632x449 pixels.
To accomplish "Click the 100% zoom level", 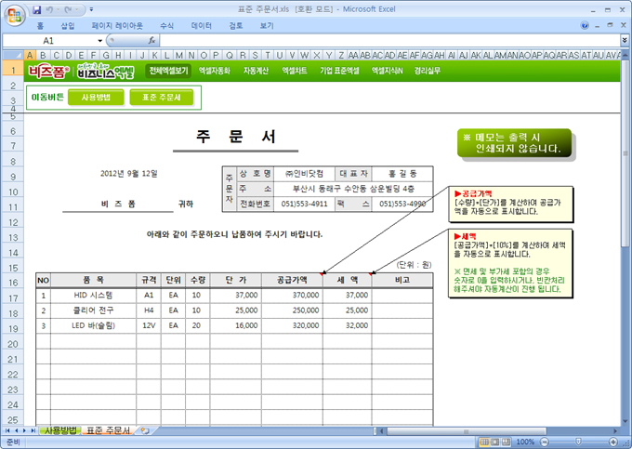I will click(x=525, y=442).
